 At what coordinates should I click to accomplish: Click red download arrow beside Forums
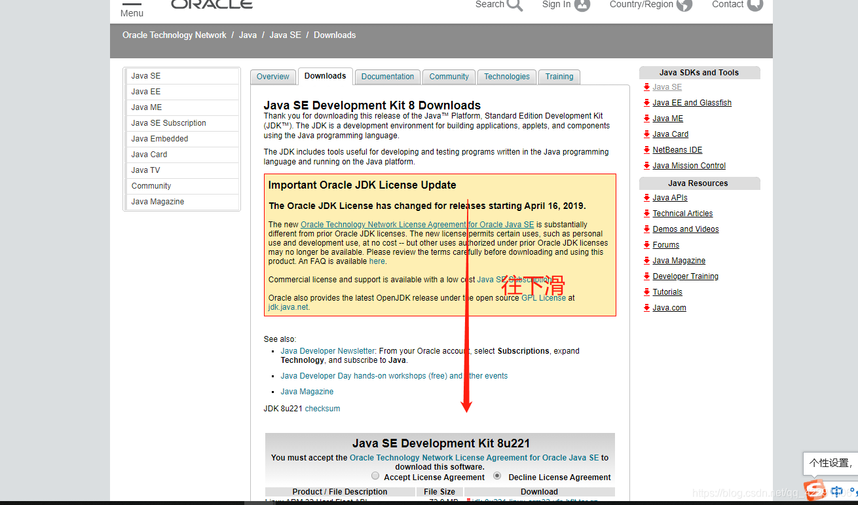(646, 245)
